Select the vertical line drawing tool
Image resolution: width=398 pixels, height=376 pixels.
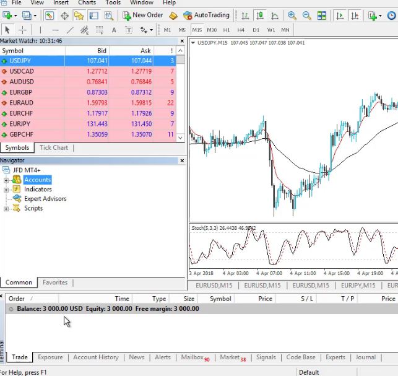40,30
